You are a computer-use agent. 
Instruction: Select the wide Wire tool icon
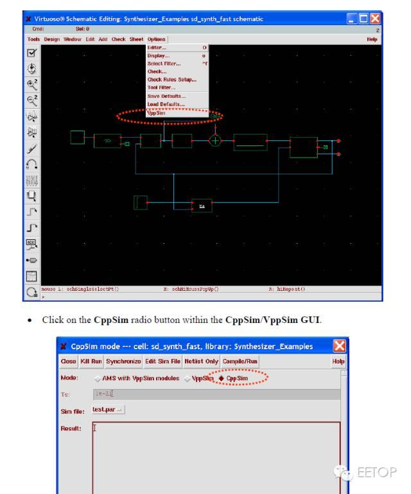coord(31,228)
